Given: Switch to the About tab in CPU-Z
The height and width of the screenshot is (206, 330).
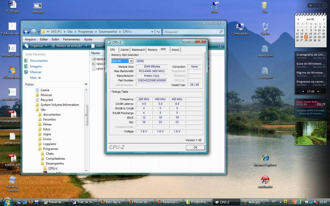Looking at the screenshot, I should tap(175, 50).
